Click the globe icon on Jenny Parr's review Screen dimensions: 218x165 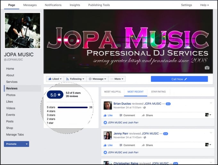(x=145, y=137)
